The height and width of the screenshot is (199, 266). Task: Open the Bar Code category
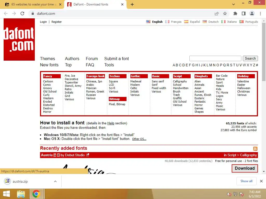(x=222, y=76)
